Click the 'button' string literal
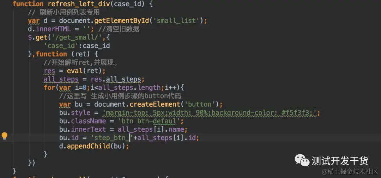The width and height of the screenshot is (381, 178). [x=200, y=104]
